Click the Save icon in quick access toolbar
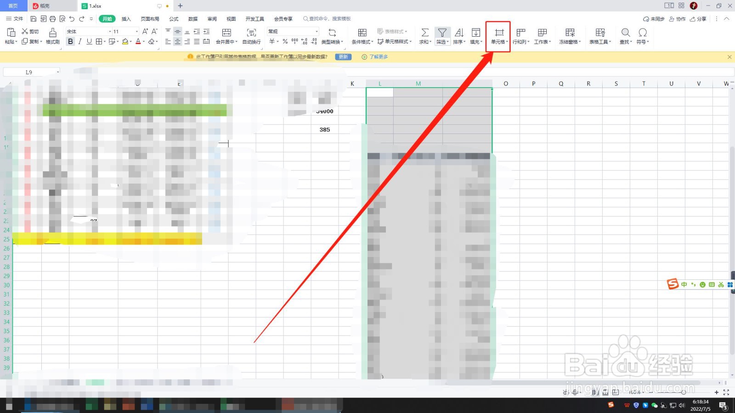Screen dimensions: 735x413 tap(33, 19)
